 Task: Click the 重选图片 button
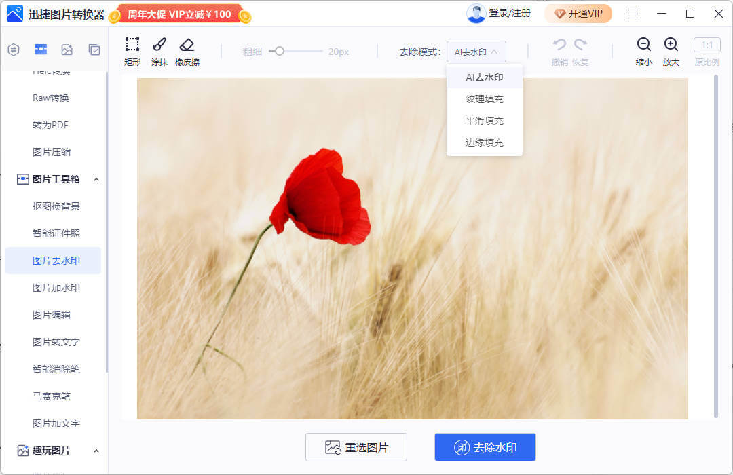(356, 447)
